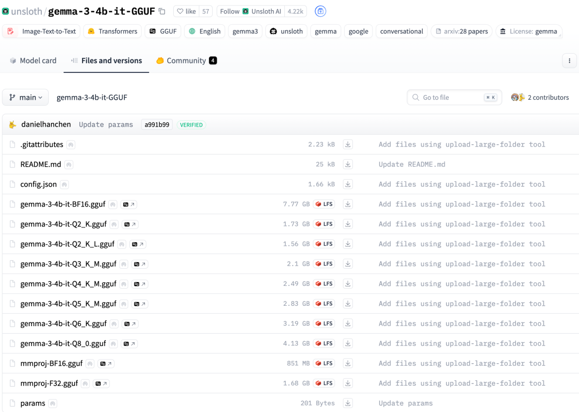Open the params file
Image resolution: width=579 pixels, height=412 pixels.
pyautogui.click(x=33, y=403)
